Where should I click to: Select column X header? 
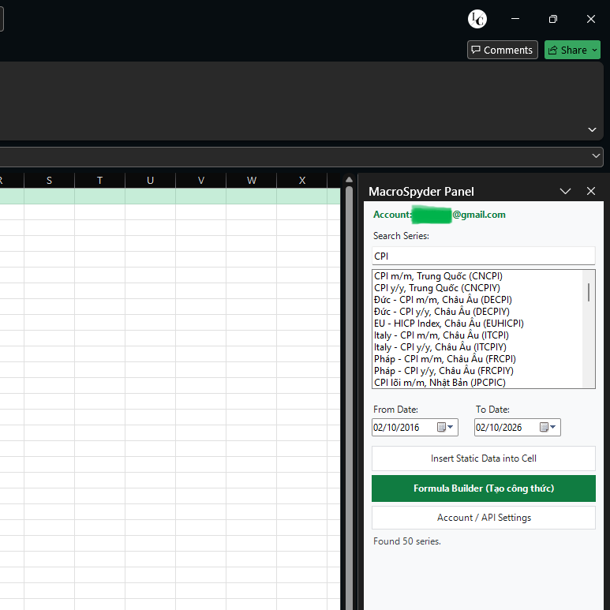pos(302,181)
